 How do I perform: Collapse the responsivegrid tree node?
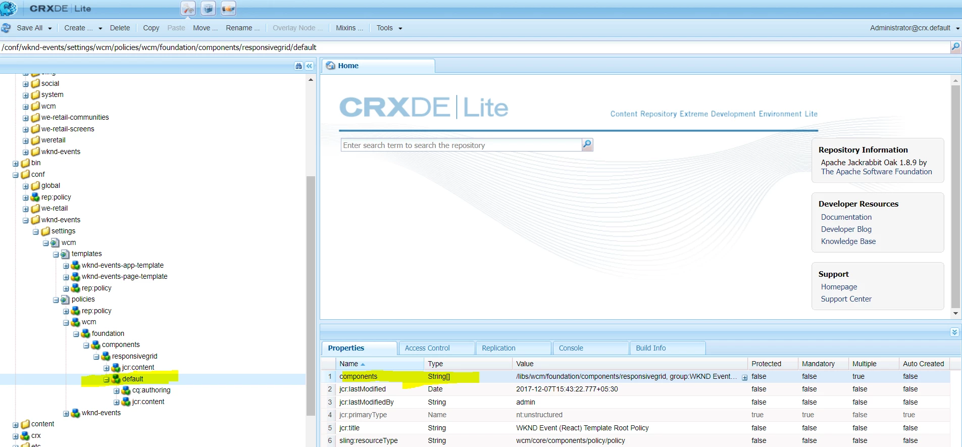(96, 357)
